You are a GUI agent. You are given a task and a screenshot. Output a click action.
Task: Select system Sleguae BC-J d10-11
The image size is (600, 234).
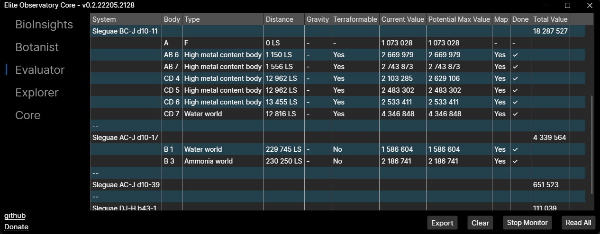point(125,31)
